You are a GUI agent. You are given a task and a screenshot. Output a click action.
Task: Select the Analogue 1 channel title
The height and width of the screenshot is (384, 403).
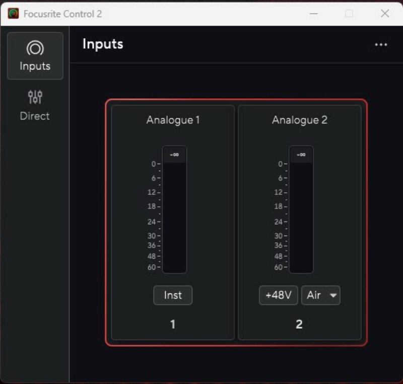coord(173,120)
